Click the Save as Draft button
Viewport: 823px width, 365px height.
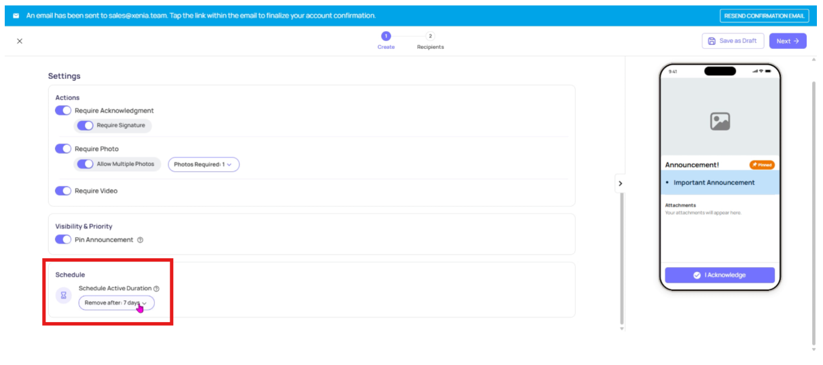pyautogui.click(x=733, y=41)
